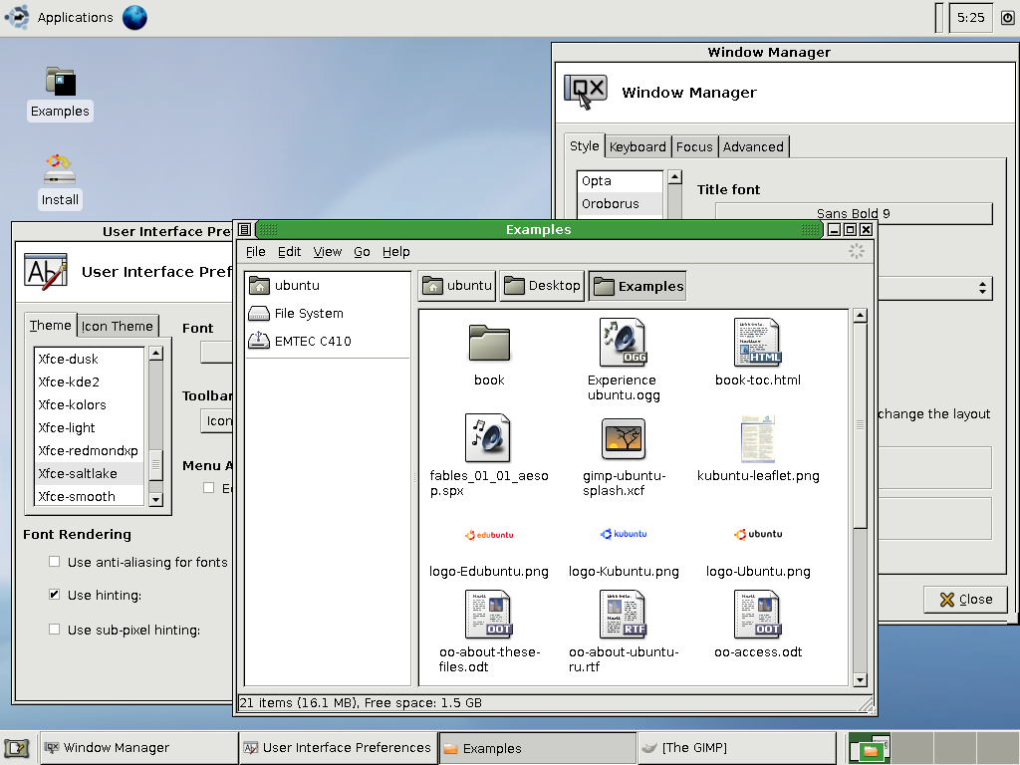The height and width of the screenshot is (765, 1020).
Task: Open the Edit menu in Examples window
Action: [x=289, y=252]
